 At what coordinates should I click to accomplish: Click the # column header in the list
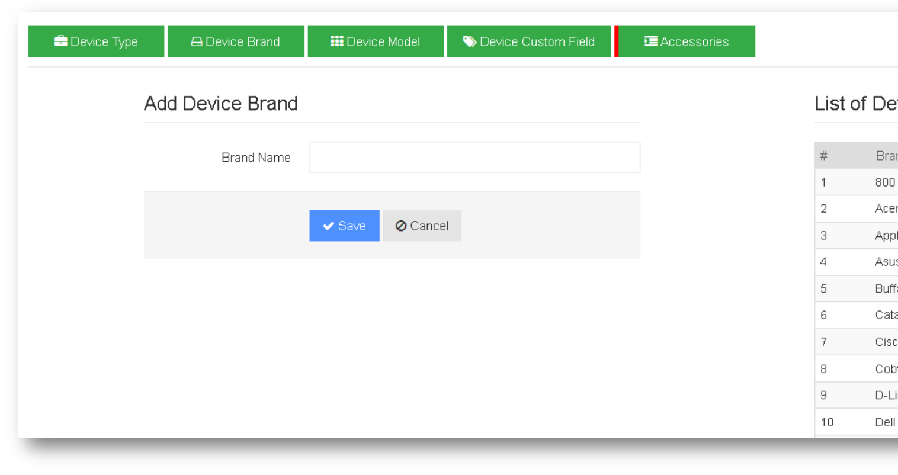pos(824,156)
